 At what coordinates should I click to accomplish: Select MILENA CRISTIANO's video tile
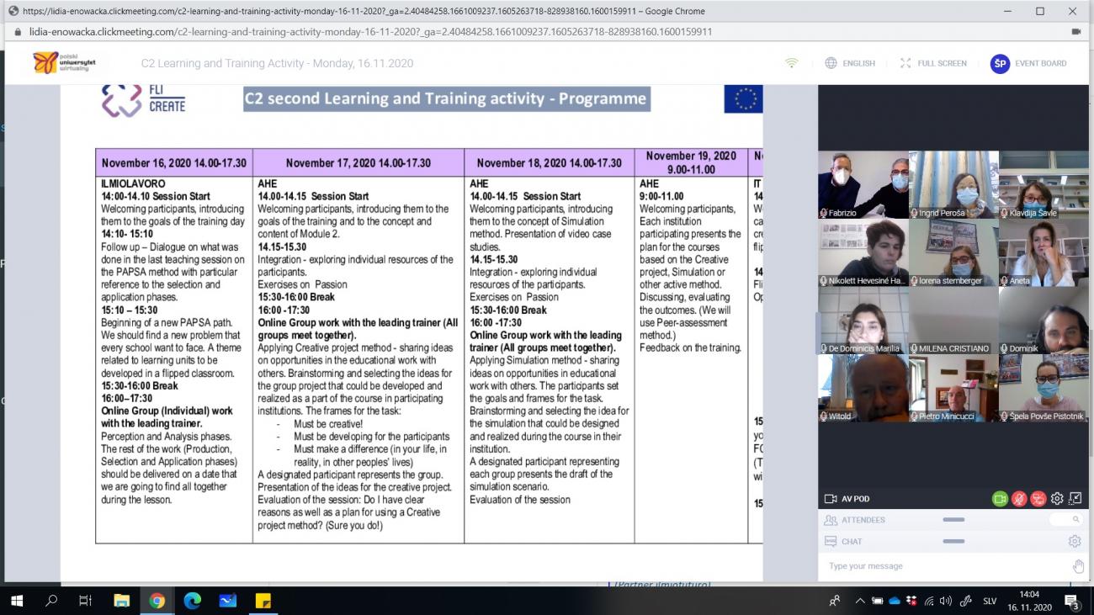pos(953,321)
